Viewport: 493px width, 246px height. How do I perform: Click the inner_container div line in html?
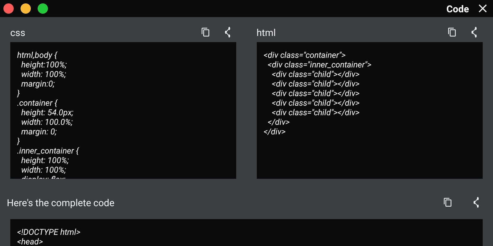(320, 65)
